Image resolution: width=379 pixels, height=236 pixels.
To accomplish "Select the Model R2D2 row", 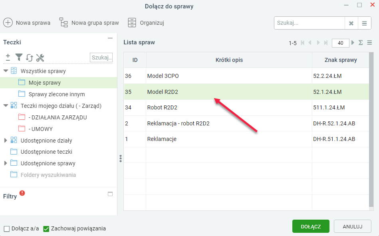I will (x=246, y=92).
